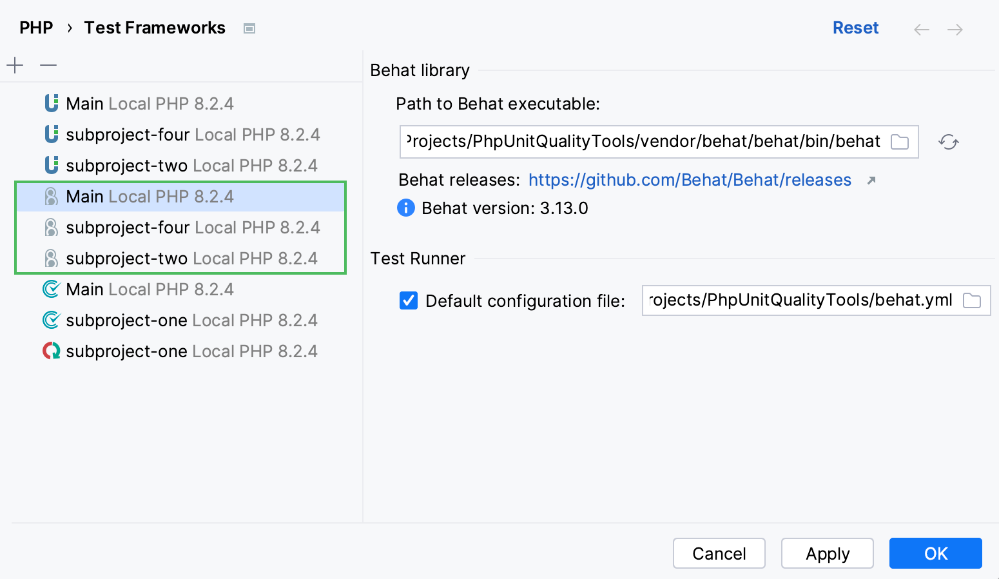
Task: Confirm settings with OK
Action: click(935, 553)
